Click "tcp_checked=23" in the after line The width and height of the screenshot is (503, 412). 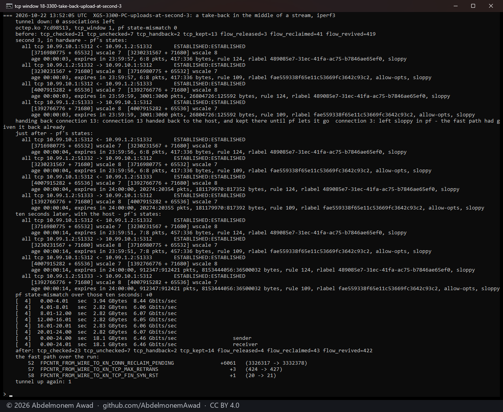(59, 351)
